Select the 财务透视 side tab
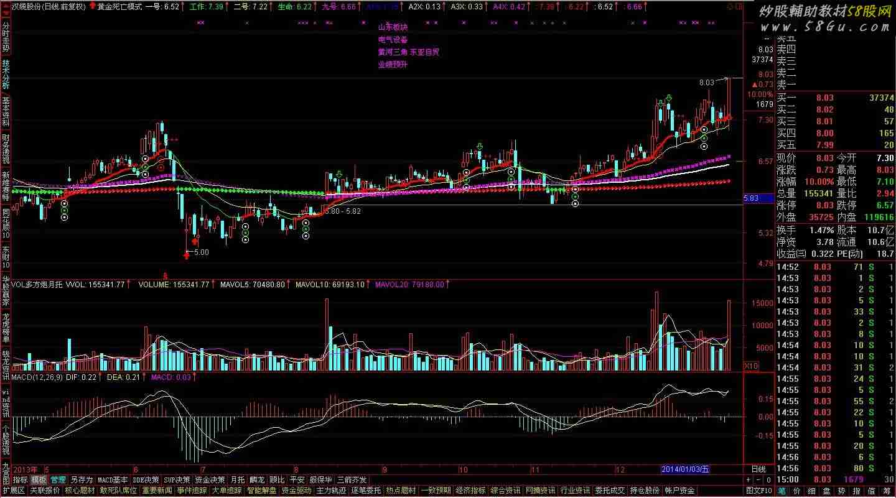Screen dimensions: 896x498 pos(6,149)
